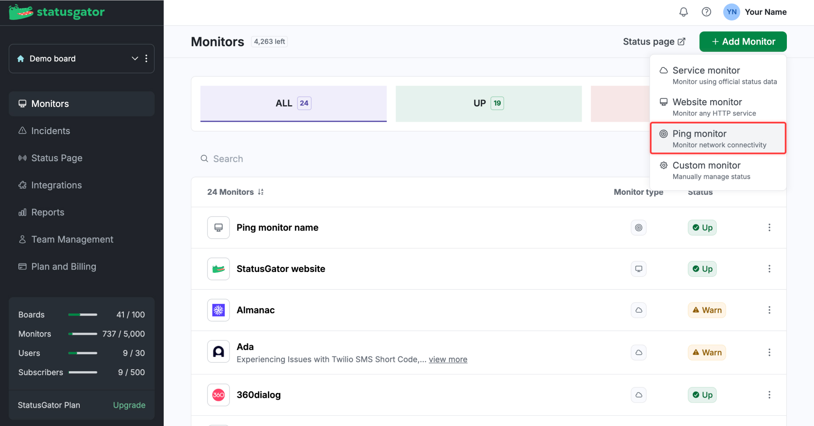The image size is (814, 426).
Task: Click the StatusGator website logo thumbnail
Action: point(218,269)
